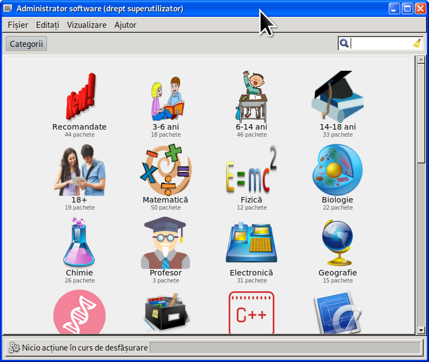Select the "12 pachete" text
This screenshot has height=362, width=429.
click(252, 208)
